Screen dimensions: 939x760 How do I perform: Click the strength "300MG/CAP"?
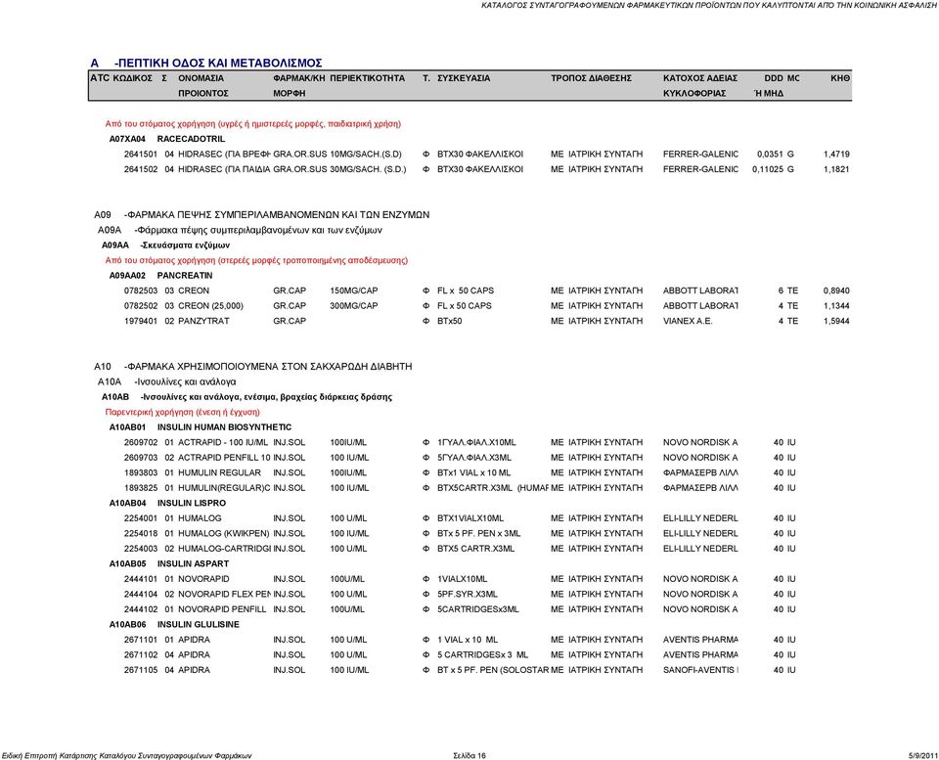(354, 306)
